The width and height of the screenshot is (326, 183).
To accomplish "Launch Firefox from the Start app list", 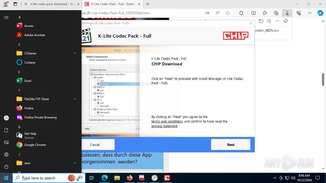I will 47,108.
